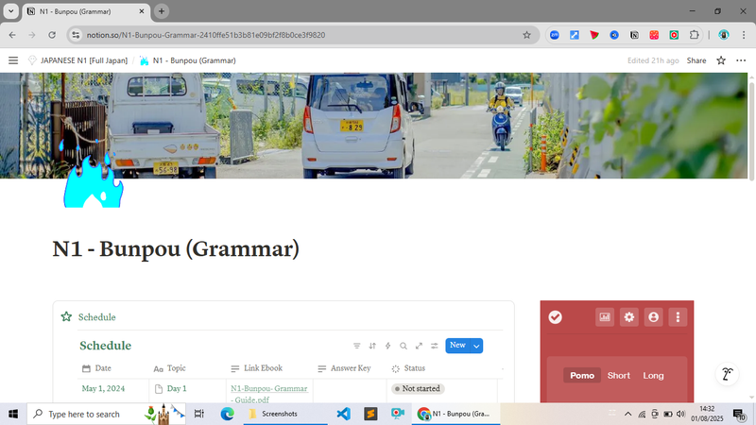The height and width of the screenshot is (425, 756).
Task: Open Schedule database in full page
Action: (x=419, y=346)
